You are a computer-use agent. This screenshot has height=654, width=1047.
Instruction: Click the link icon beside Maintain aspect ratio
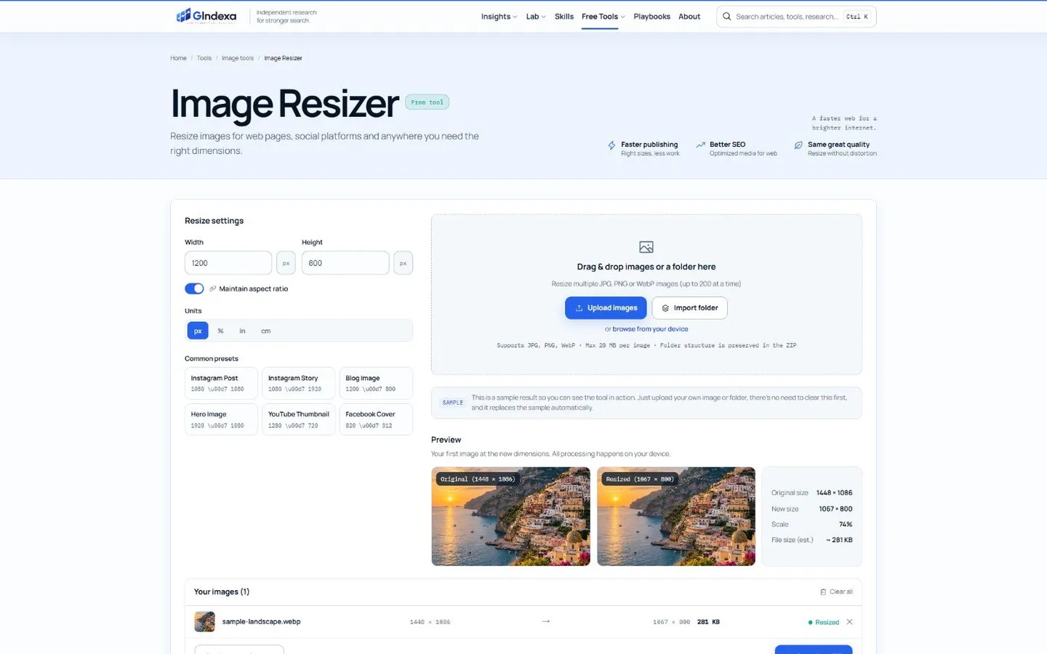point(212,288)
